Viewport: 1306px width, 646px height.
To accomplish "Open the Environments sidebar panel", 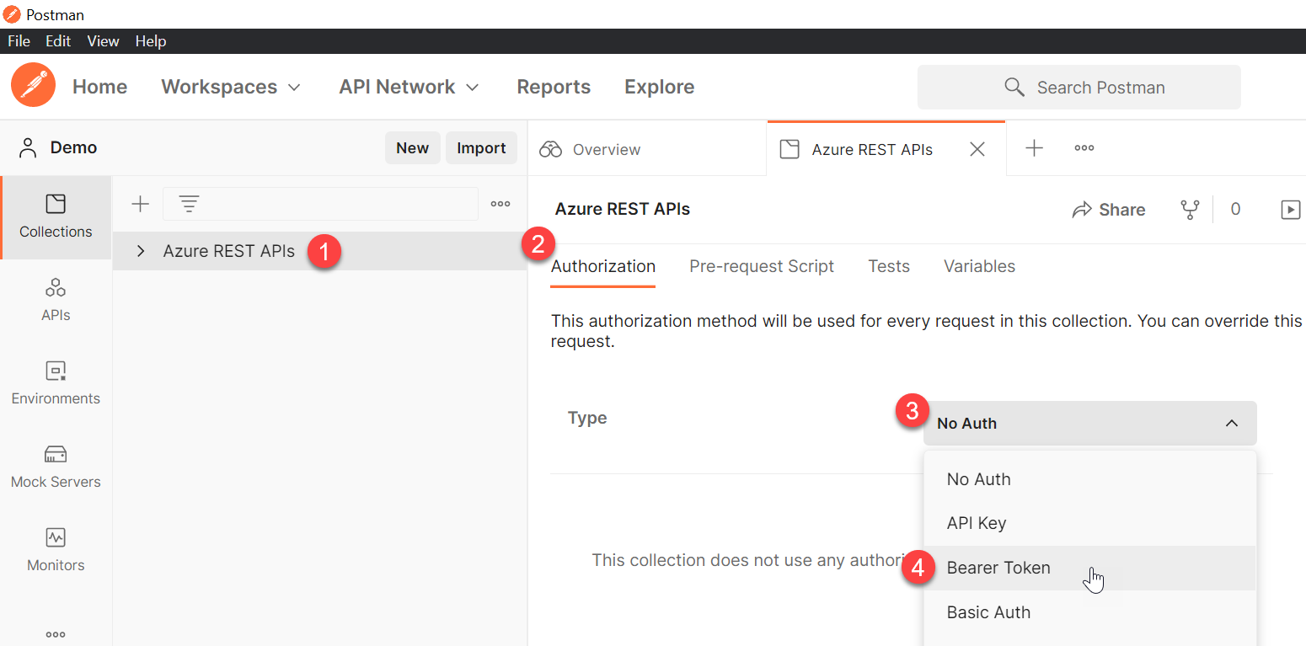I will pos(56,383).
